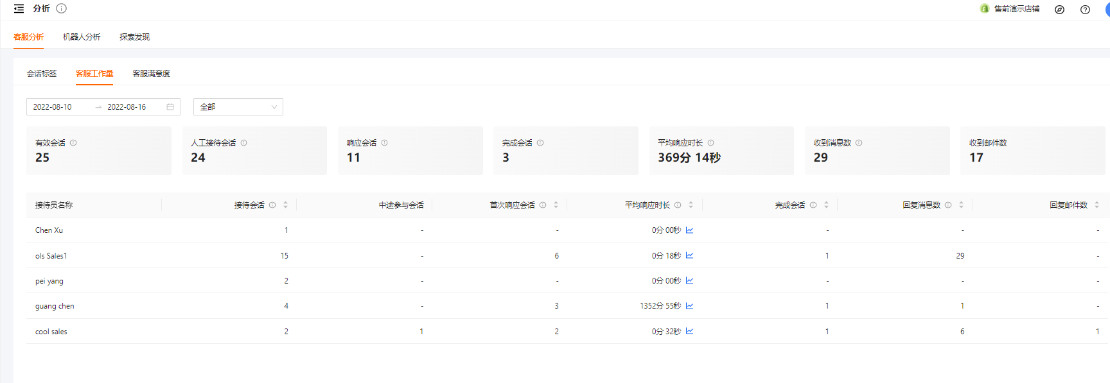Image resolution: width=1110 pixels, height=383 pixels.
Task: Open the 售前演示店铺 store icon
Action: point(984,9)
